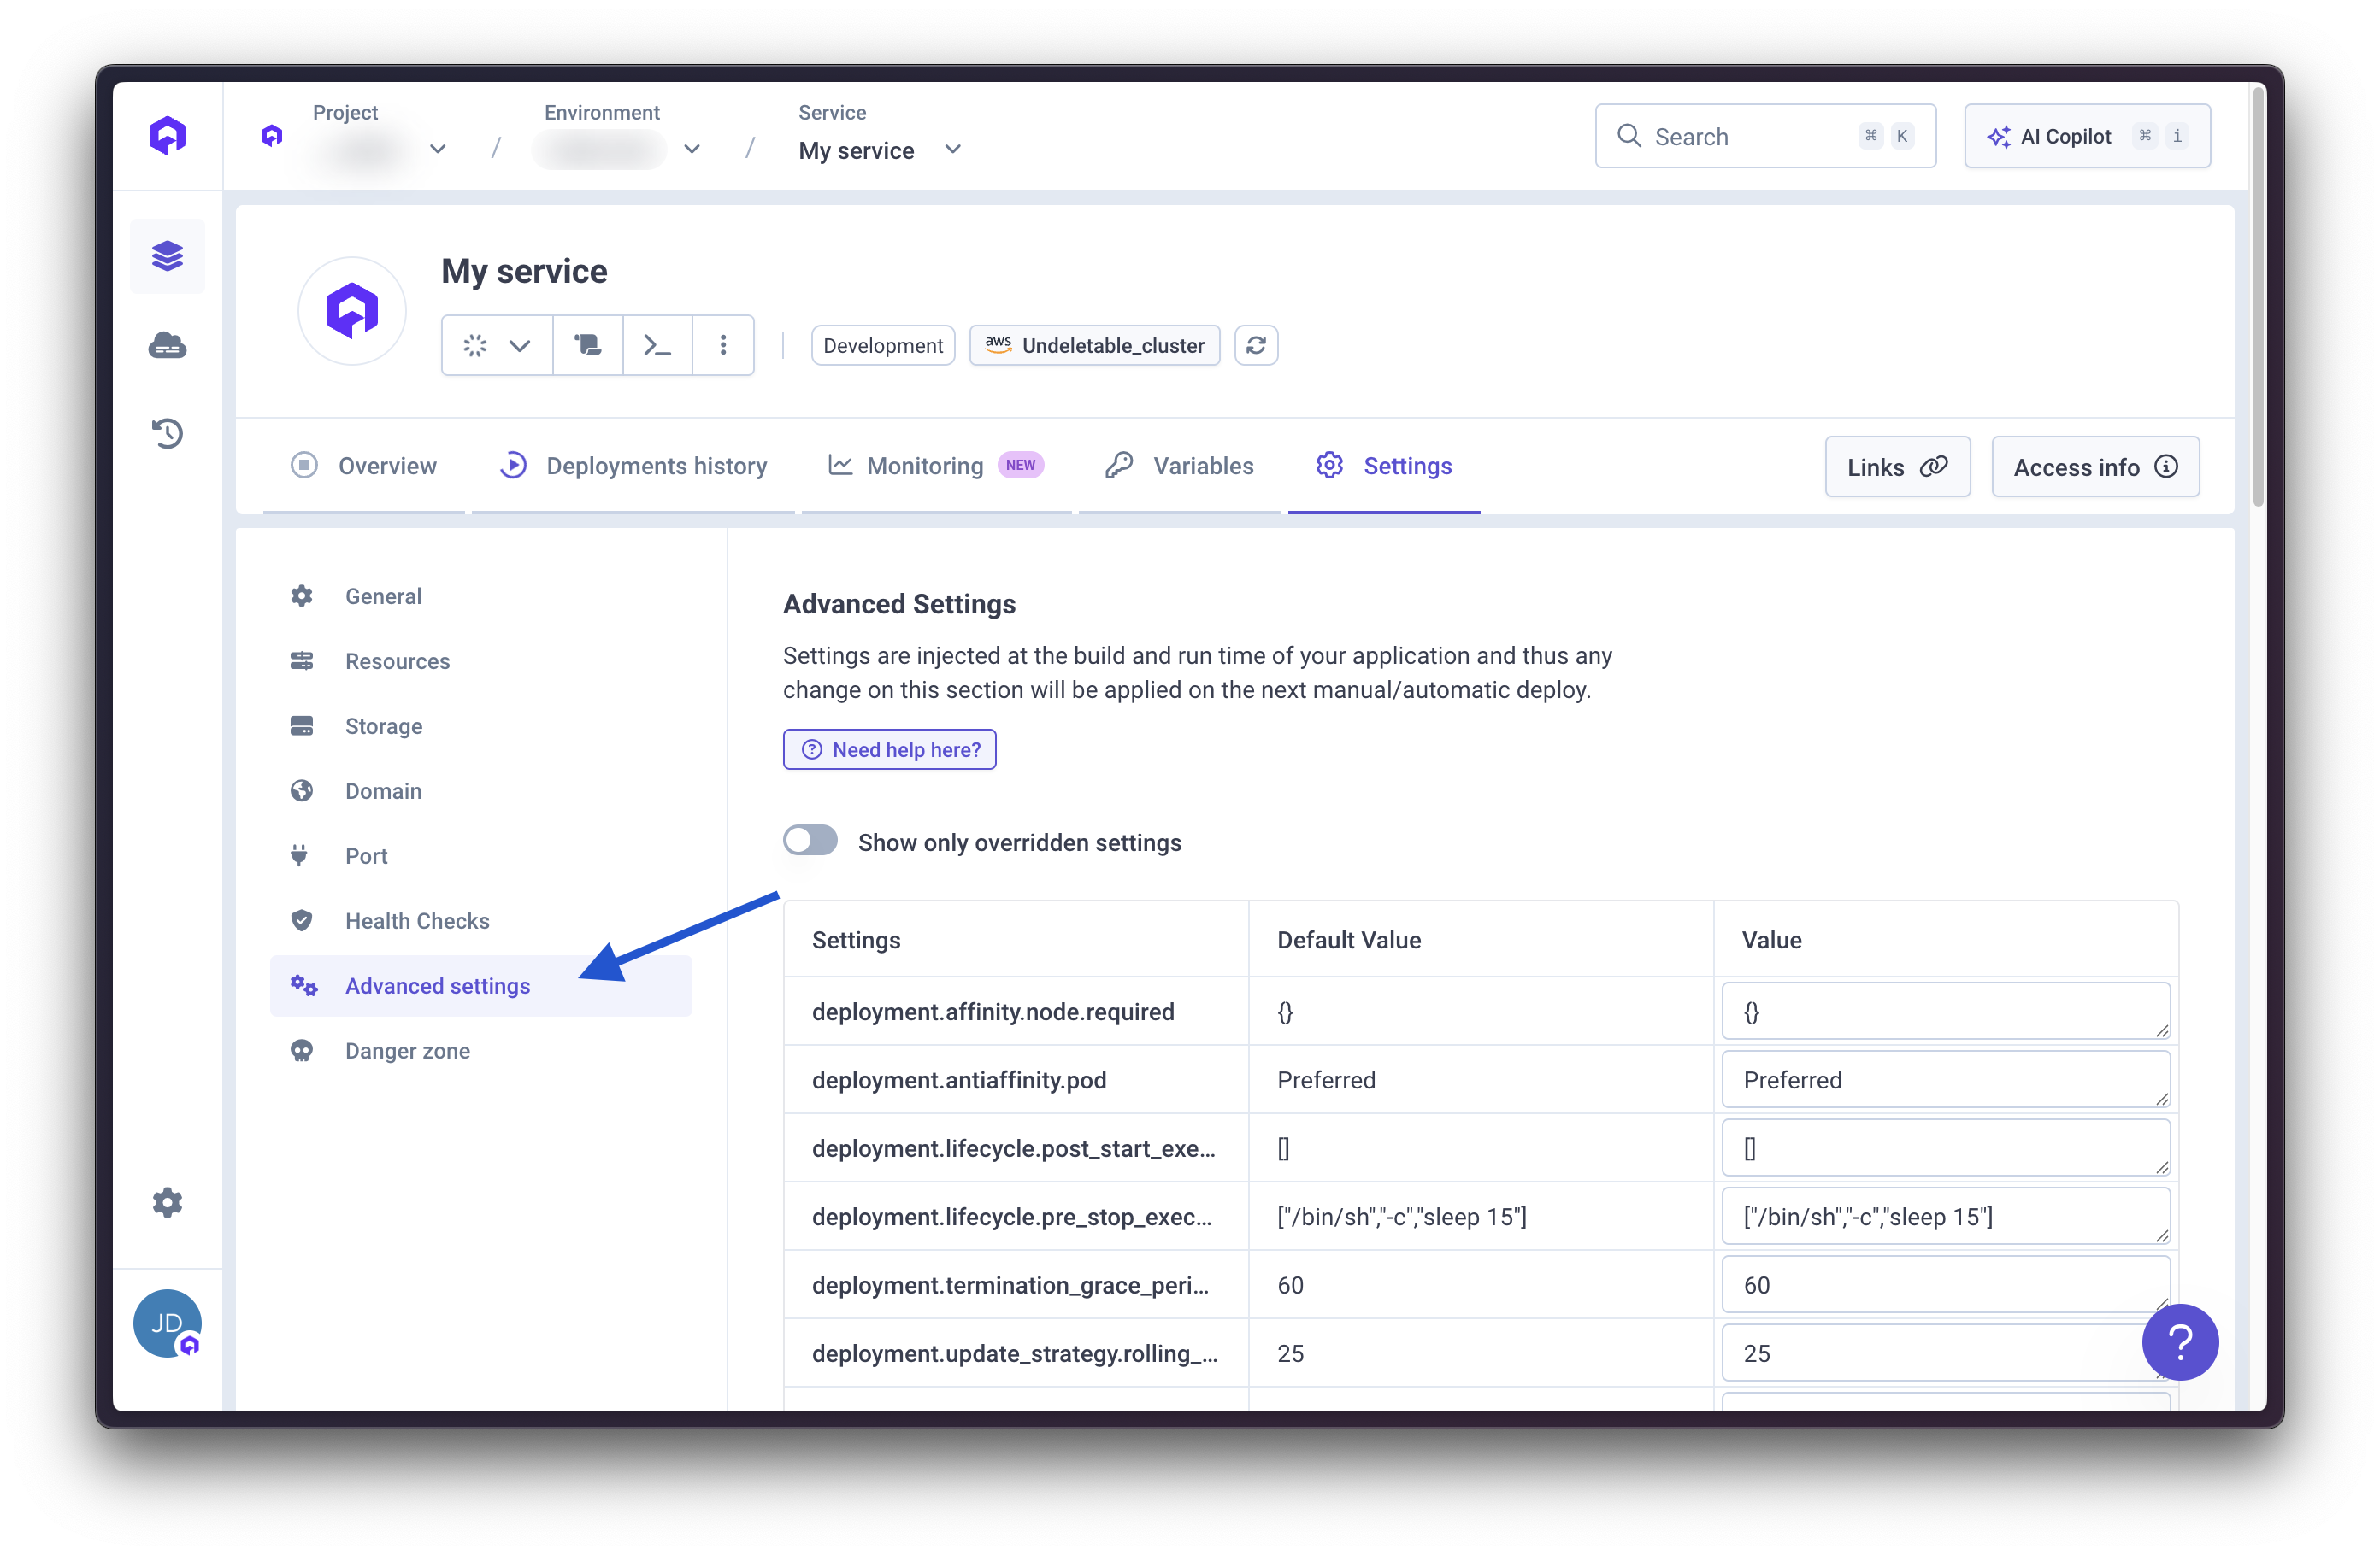This screenshot has height=1555, width=2380.
Task: Open more options via the three-dot icon
Action: (723, 345)
